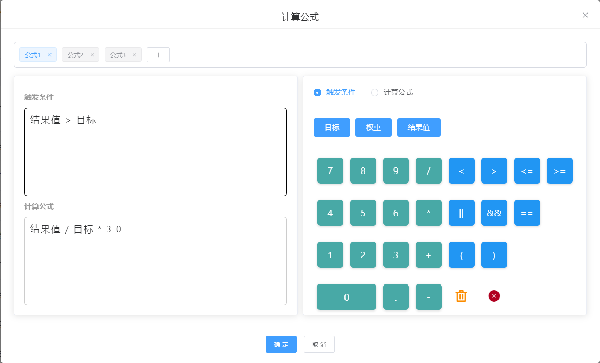Close the 公式2 tag
The width and height of the screenshot is (600, 363).
tap(92, 55)
